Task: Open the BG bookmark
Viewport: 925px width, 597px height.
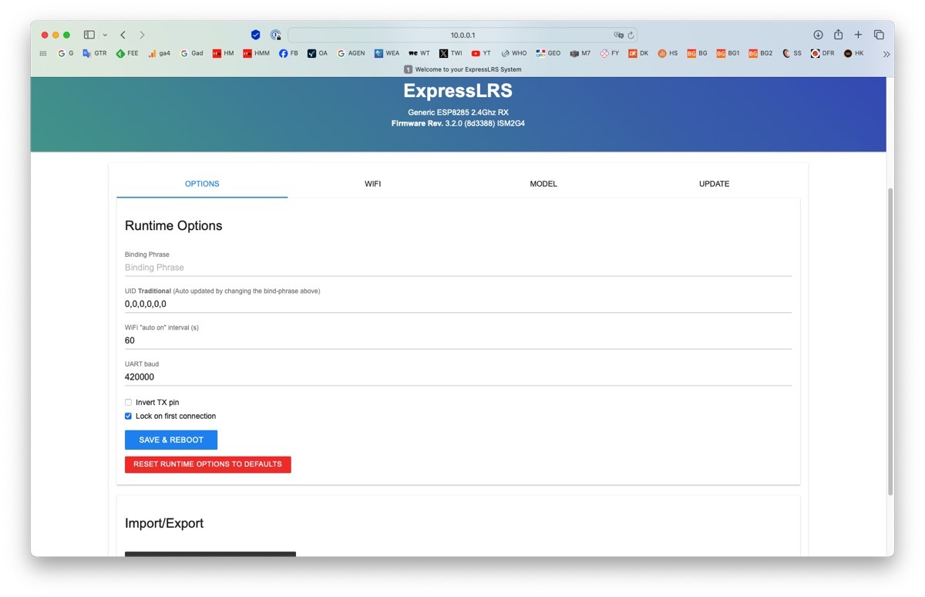Action: 698,53
